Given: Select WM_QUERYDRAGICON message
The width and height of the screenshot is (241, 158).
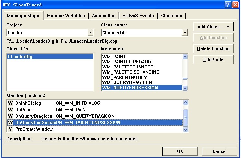Looking at the screenshot, I should [x=142, y=82].
